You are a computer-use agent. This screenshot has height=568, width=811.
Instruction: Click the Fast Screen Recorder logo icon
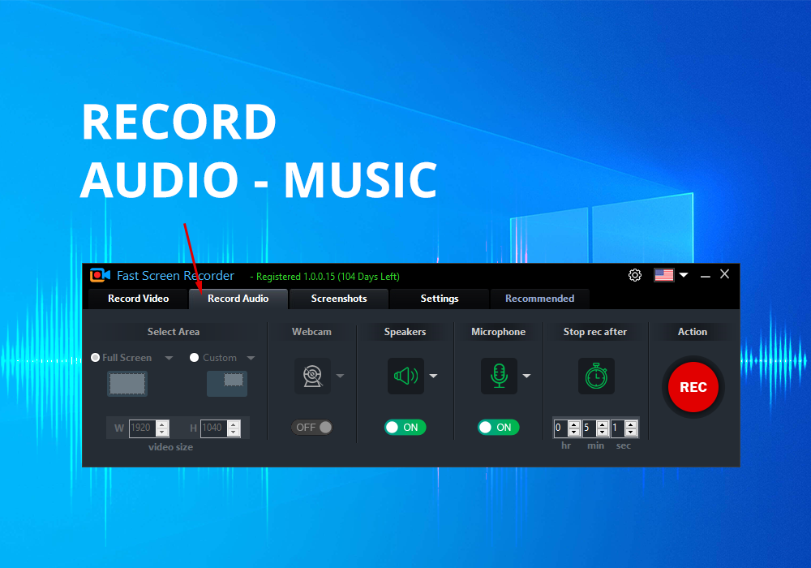point(100,275)
